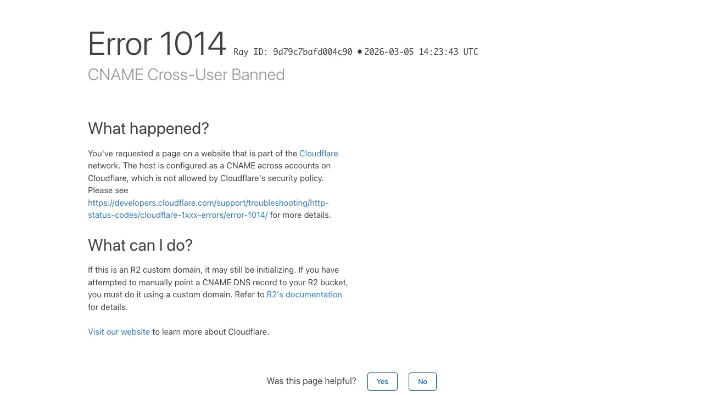The image size is (703, 395).
Task: Click the "for more details." text
Action: click(x=300, y=215)
